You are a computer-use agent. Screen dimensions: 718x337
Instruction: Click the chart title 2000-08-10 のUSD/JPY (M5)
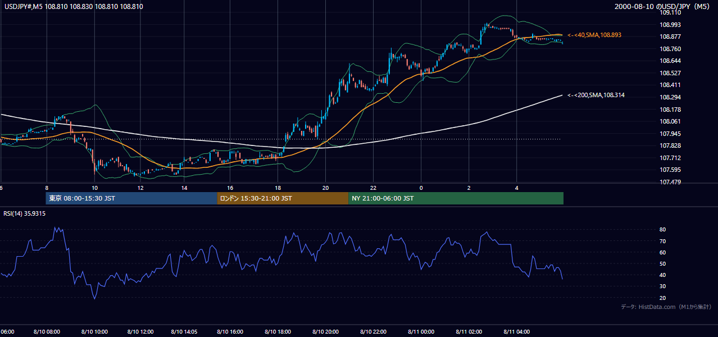pos(663,7)
